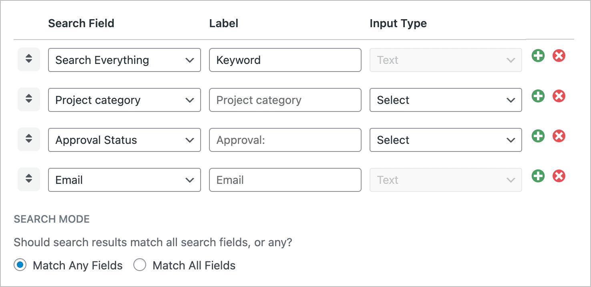
Task: Add a field after Project category row
Action: point(538,96)
